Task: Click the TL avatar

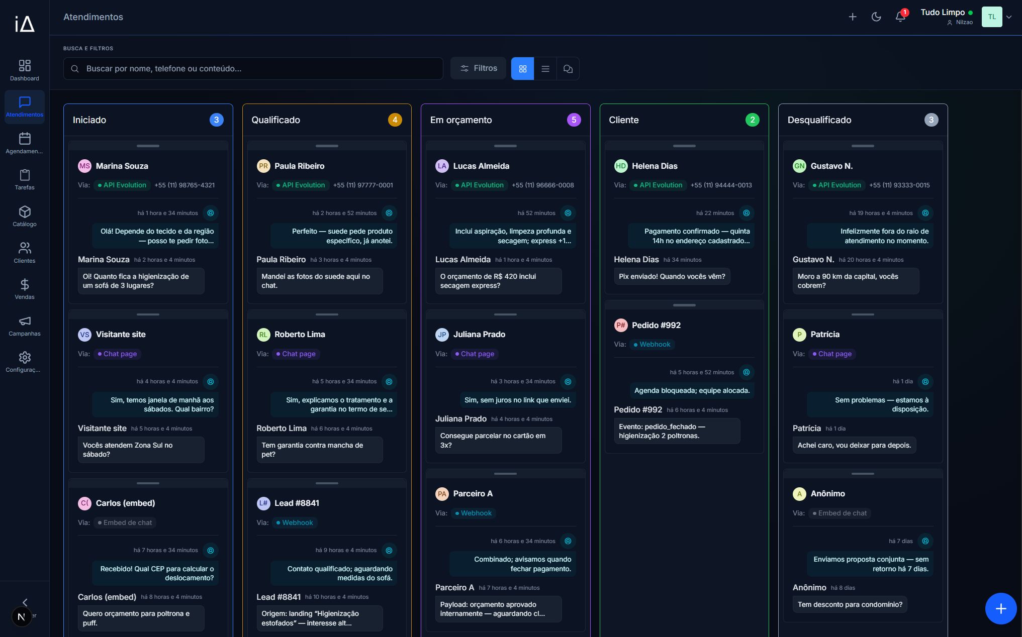Action: point(992,17)
